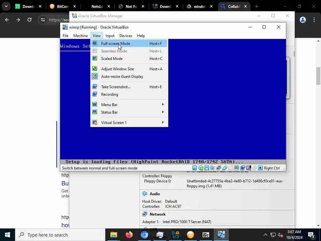
Task: Open File Explorer from the taskbar
Action: click(113, 235)
